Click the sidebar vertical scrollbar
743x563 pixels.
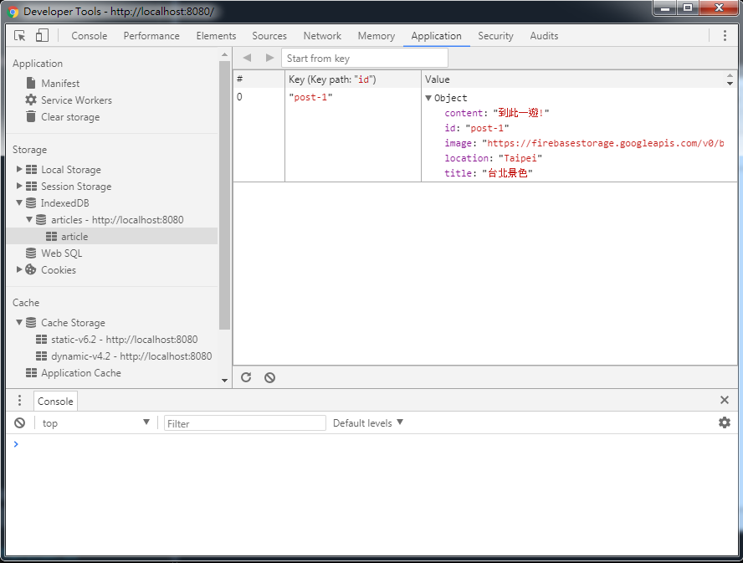(x=224, y=194)
